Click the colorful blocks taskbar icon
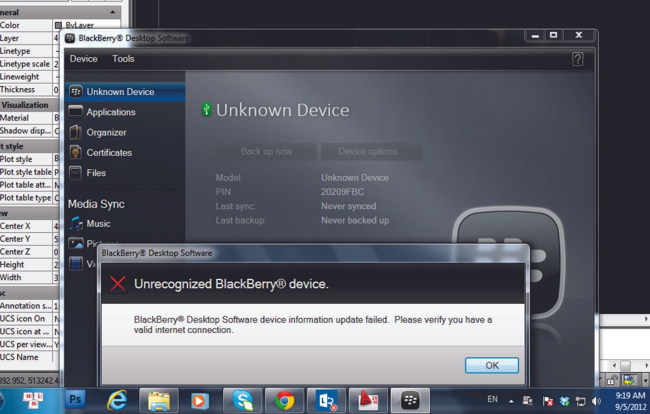Image resolution: width=650 pixels, height=414 pixels. [33, 400]
